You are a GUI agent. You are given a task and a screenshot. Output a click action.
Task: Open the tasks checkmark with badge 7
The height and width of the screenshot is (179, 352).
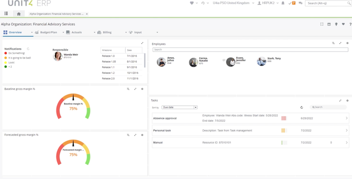coord(292,3)
